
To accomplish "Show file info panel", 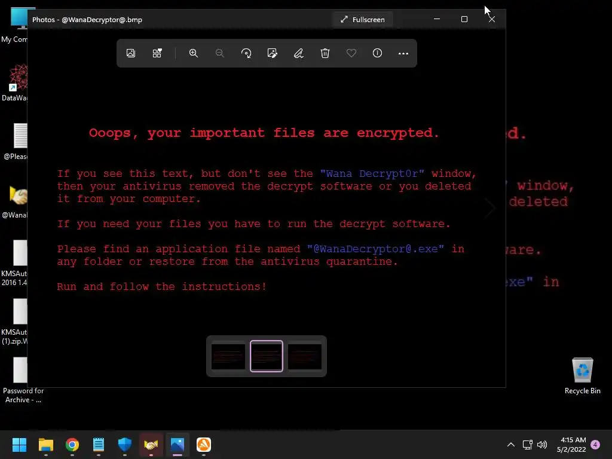I will pos(378,53).
